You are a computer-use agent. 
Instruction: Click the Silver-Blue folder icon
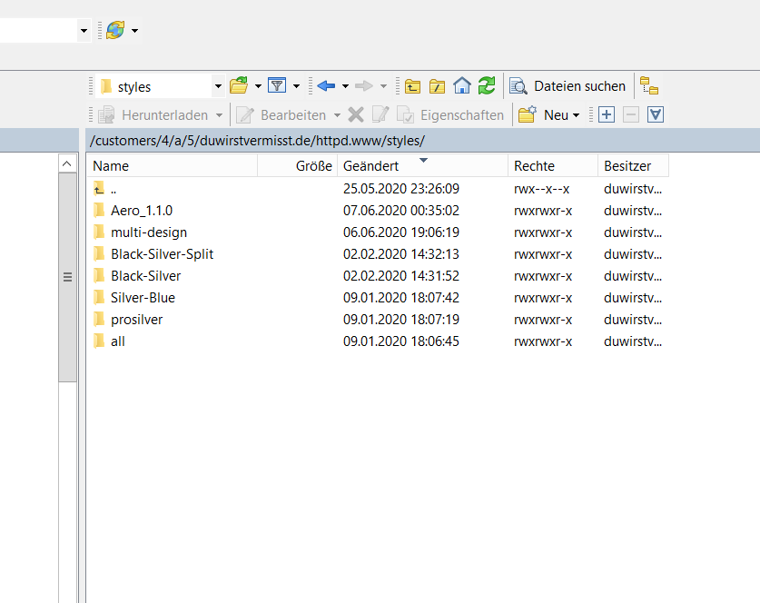coord(99,297)
